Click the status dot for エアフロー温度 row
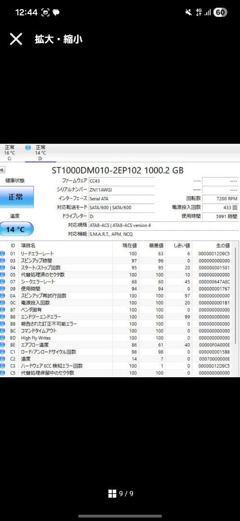Viewport: 240px width, 521px height. pyautogui.click(x=3, y=344)
